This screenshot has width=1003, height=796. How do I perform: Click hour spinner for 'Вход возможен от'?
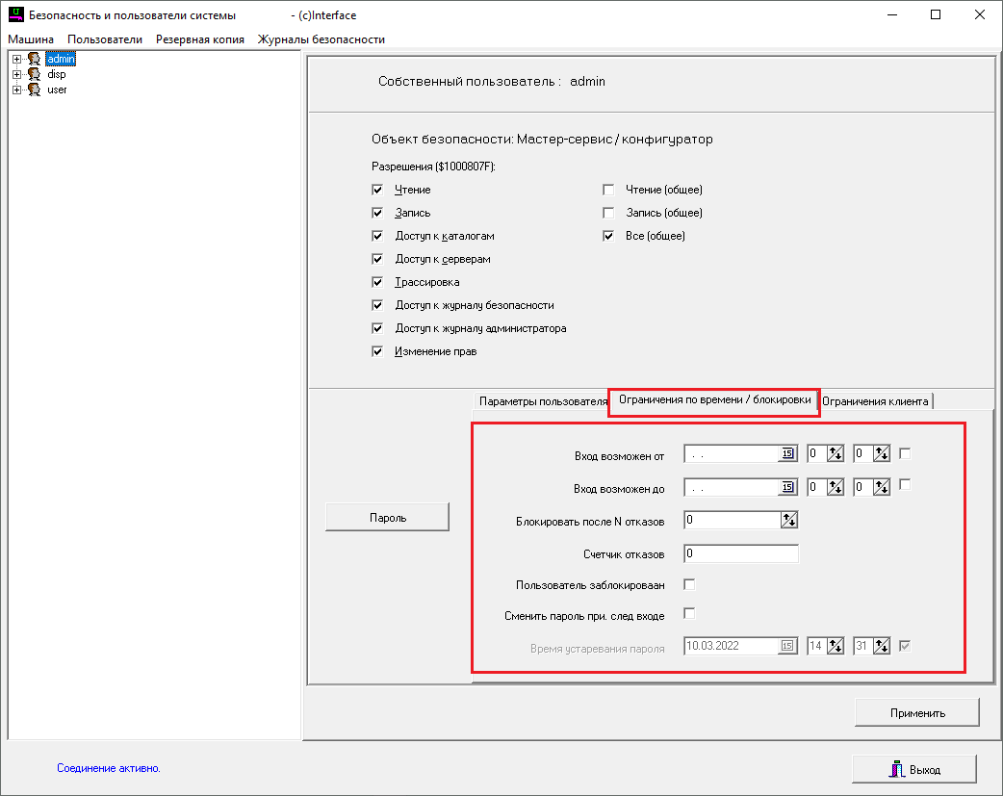coord(835,454)
